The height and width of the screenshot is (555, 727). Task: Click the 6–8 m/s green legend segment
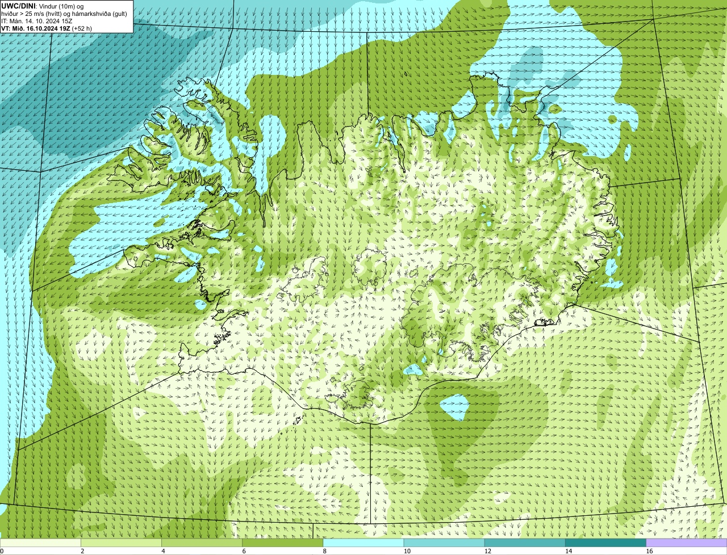pyautogui.click(x=283, y=543)
